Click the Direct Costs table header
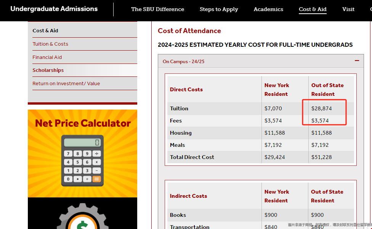372x229 pixels. coord(186,89)
